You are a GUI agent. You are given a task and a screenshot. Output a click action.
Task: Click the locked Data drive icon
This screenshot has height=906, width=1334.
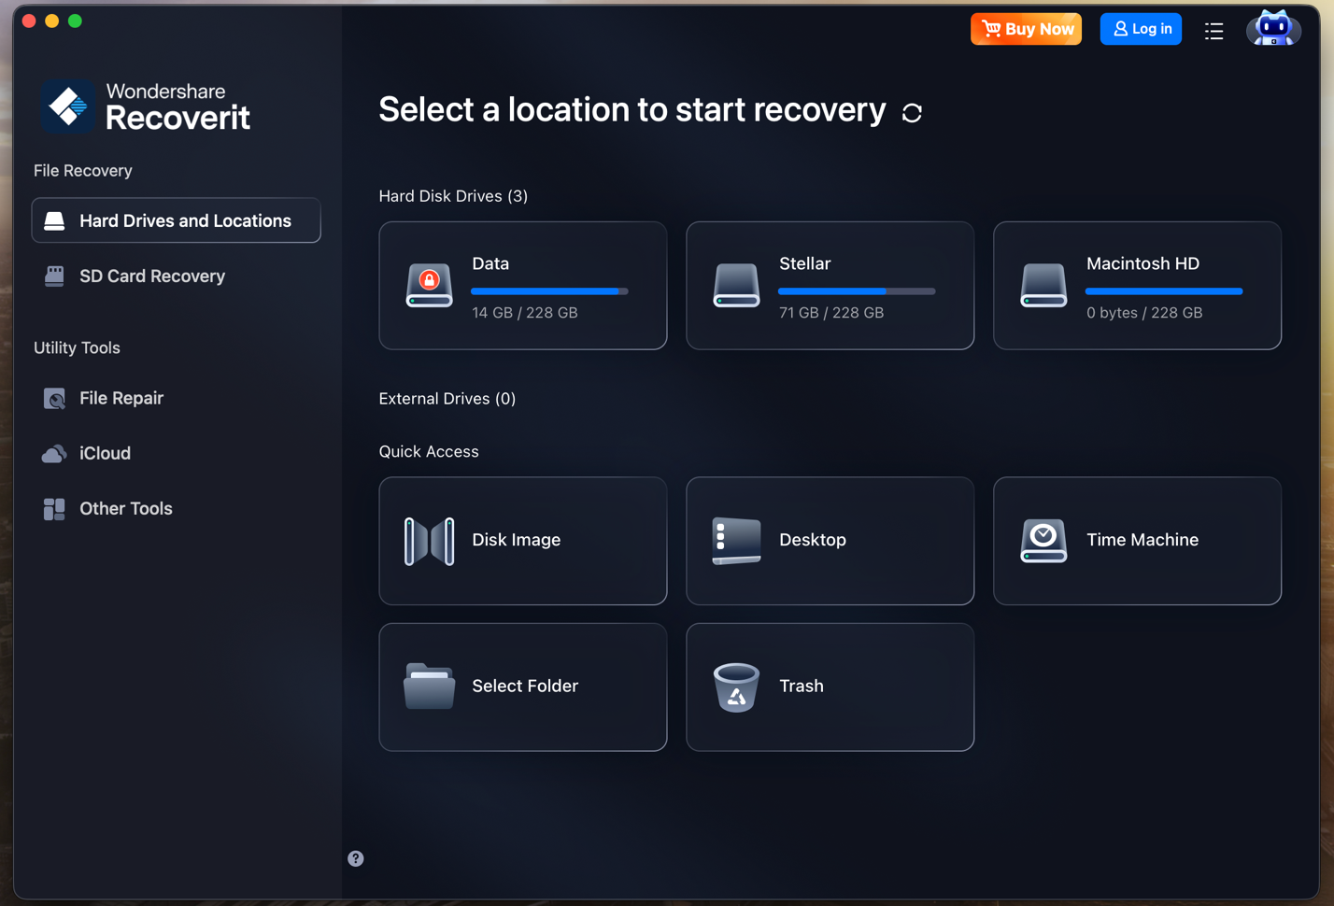click(x=430, y=285)
